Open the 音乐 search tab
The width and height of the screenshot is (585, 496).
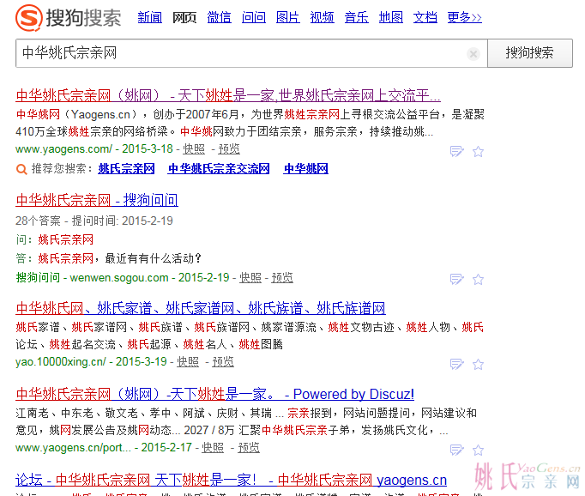(x=356, y=17)
